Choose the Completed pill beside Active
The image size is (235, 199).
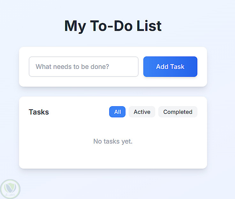coord(178,112)
